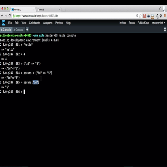167x167 pixels.
Task: Click the => "hello" output line
Action: (x=8, y=49)
